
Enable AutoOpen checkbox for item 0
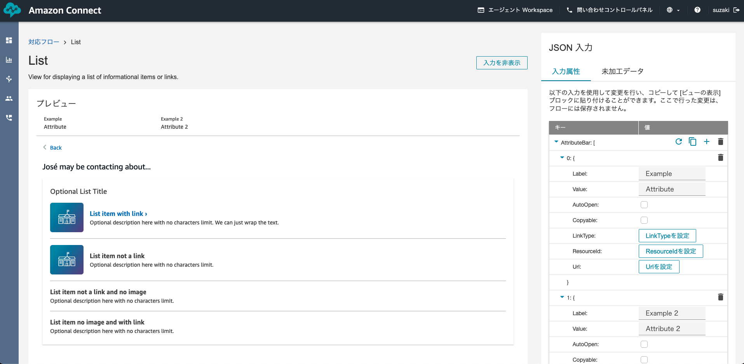[x=644, y=205]
